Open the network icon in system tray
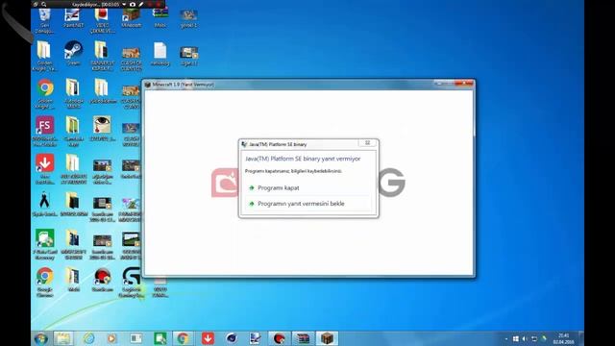This screenshot has width=615, height=346. tap(534, 339)
